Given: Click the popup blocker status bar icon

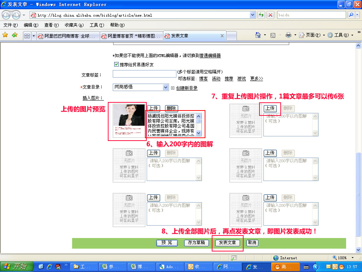Looking at the screenshot, I should 234,258.
